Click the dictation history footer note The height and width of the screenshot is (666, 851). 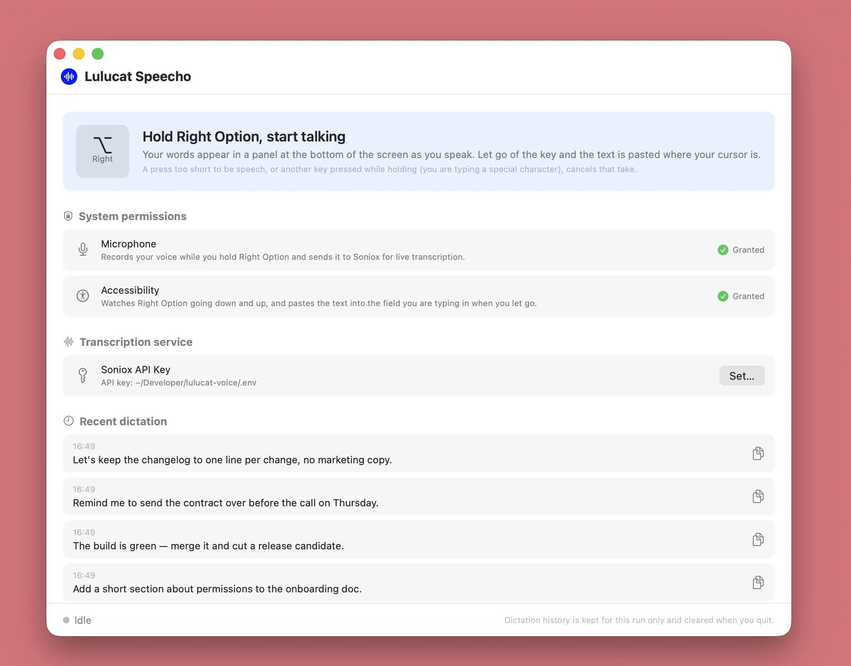[639, 620]
